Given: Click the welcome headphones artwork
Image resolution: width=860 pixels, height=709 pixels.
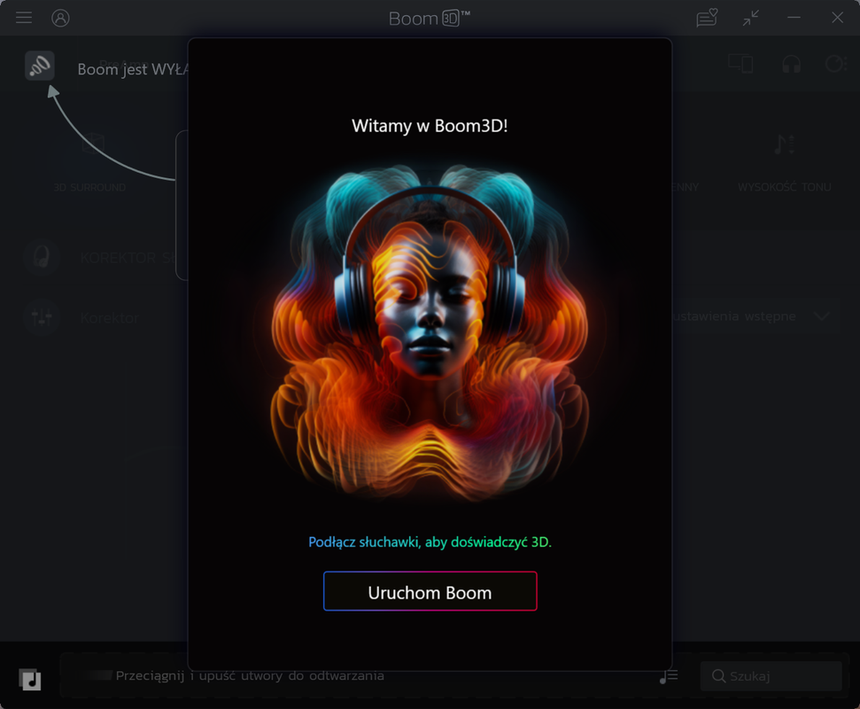Looking at the screenshot, I should (430, 333).
